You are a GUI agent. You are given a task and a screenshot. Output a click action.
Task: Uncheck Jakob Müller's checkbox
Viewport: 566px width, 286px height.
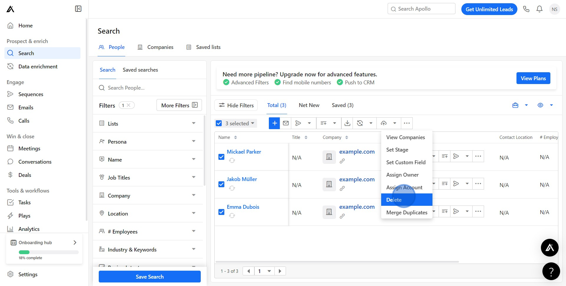(221, 184)
